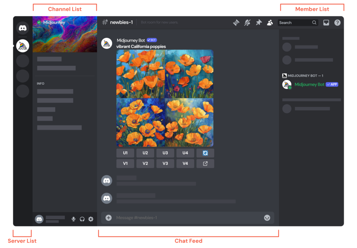Show pinned messages
This screenshot has width=357, height=248.
[258, 22]
